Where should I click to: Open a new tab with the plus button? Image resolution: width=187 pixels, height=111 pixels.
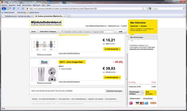(x=68, y=16)
